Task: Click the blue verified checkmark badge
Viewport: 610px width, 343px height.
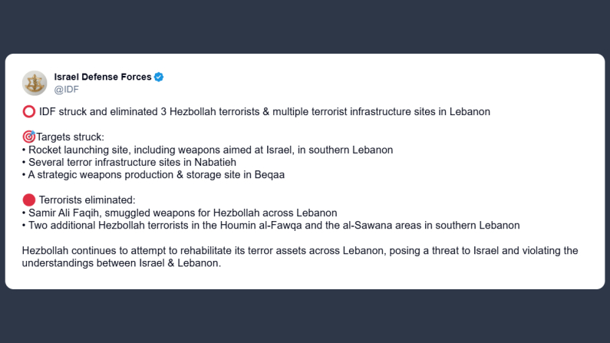Action: point(160,77)
